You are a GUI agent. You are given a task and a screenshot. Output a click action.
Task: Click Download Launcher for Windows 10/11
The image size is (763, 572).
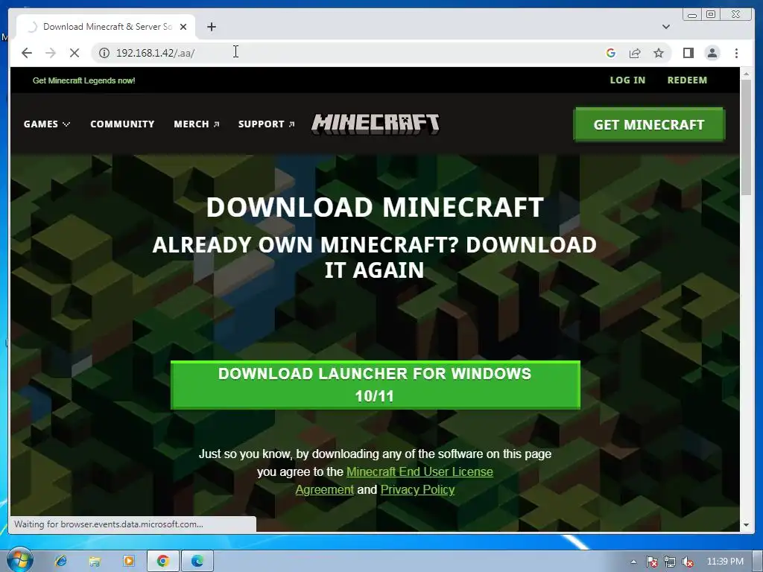[376, 385]
